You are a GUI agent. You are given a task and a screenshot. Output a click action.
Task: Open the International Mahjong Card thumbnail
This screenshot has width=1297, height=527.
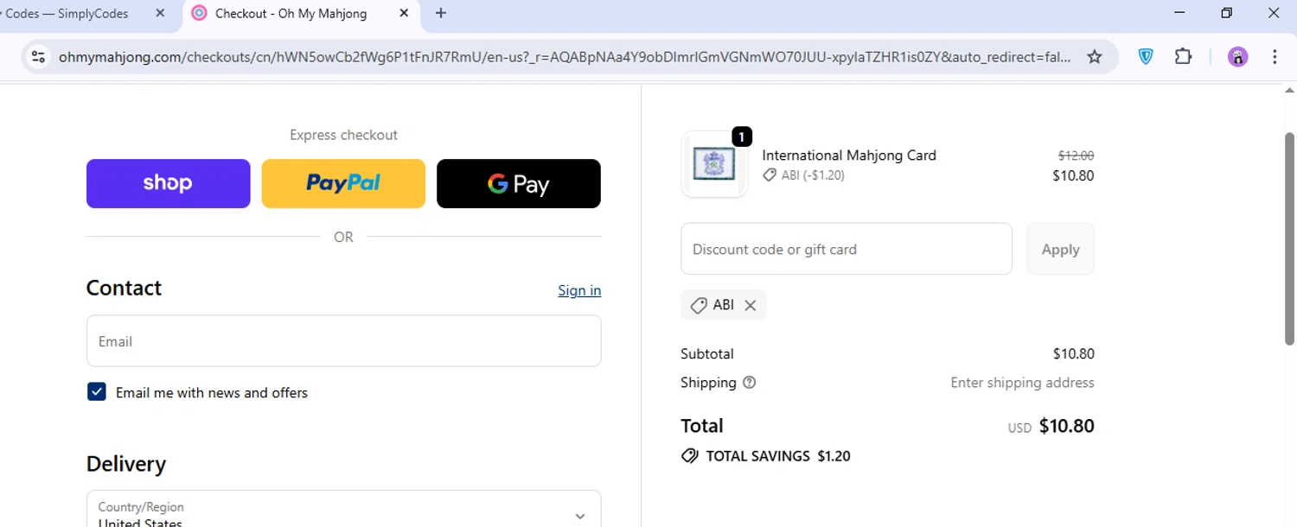point(714,164)
